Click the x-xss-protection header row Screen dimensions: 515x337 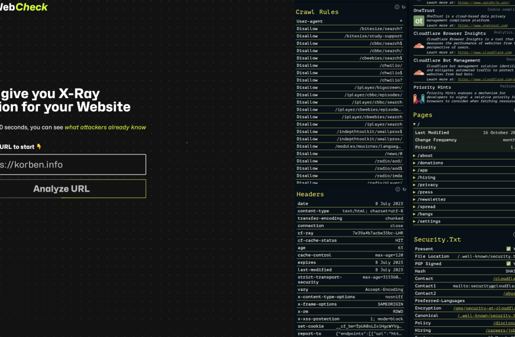350,319
